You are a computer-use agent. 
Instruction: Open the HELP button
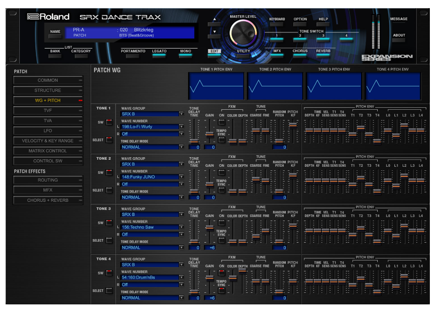(x=323, y=24)
